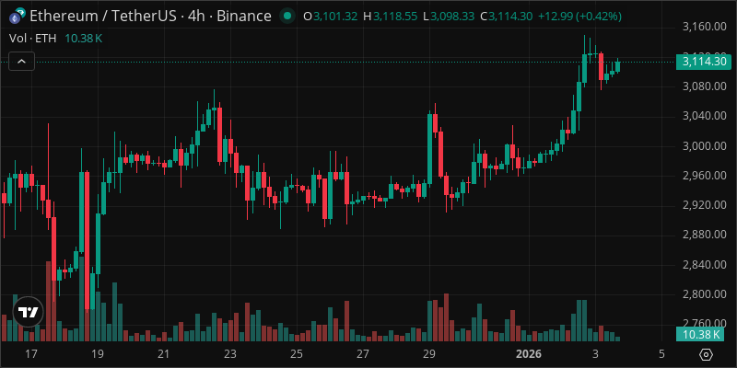Click the date label 3 on time axis
The width and height of the screenshot is (737, 368).
(595, 354)
